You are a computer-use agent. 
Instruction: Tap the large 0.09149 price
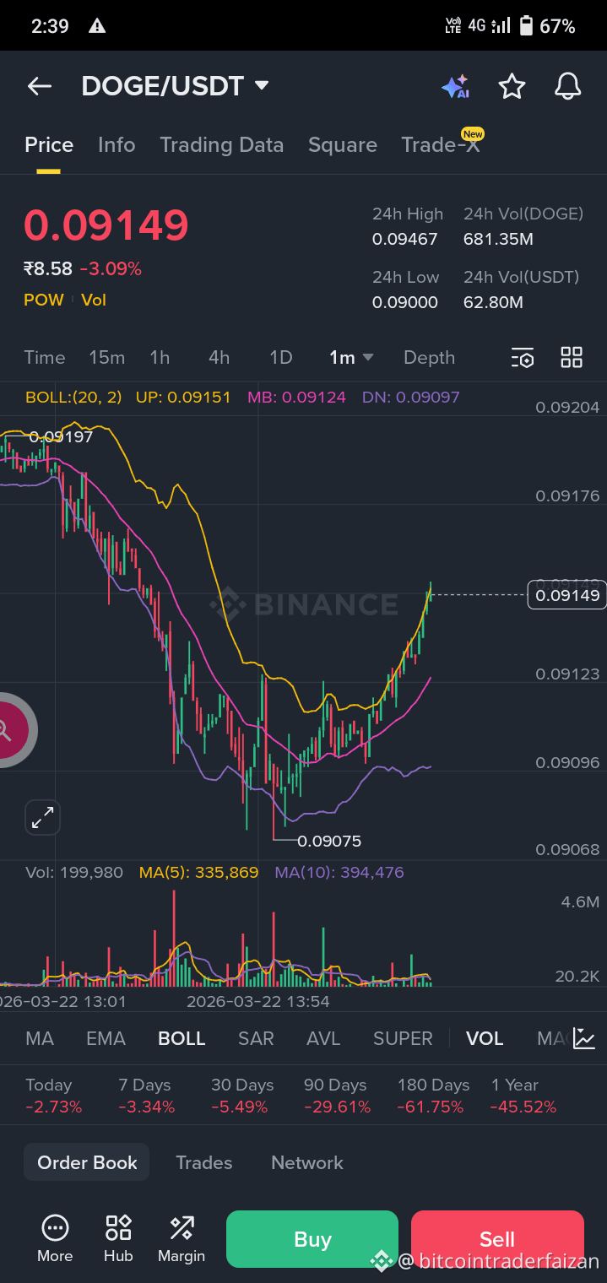106,225
